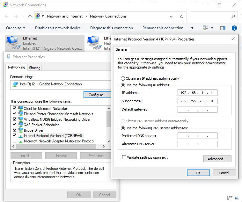
Task: Close the IPv4 Properties dialog
Action: [x=233, y=39]
